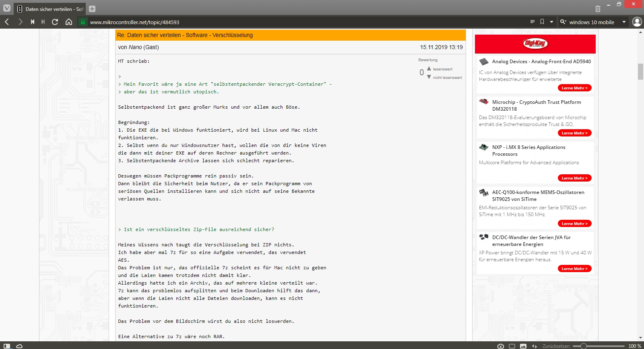644x349 pixels.
Task: Open the Vivaldi main menu button
Action: point(7,8)
